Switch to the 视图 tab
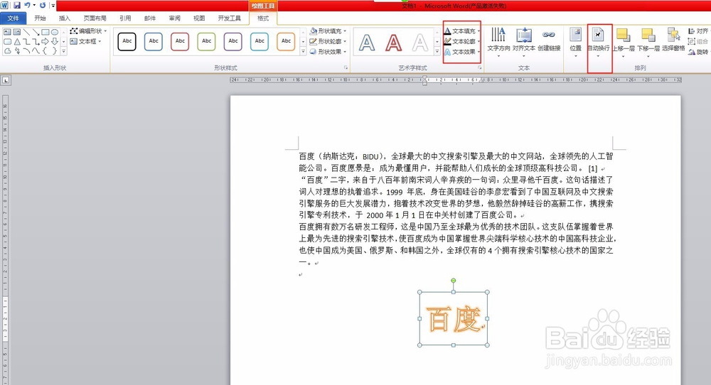The image size is (711, 385). [199, 18]
